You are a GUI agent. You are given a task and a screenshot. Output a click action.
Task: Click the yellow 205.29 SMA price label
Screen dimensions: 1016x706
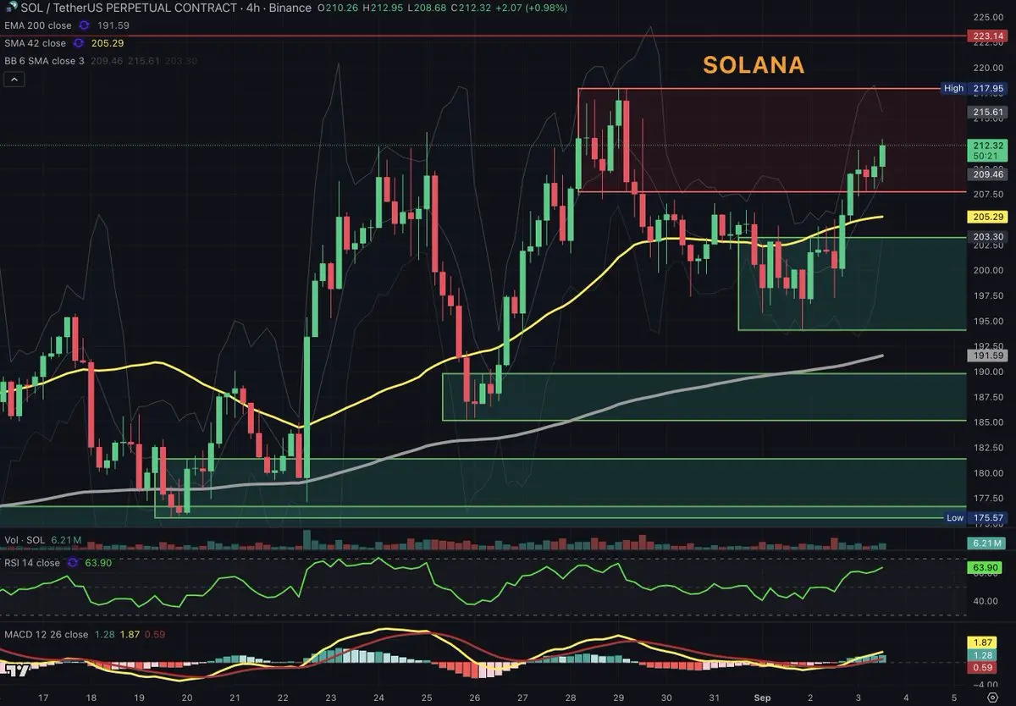tap(986, 217)
